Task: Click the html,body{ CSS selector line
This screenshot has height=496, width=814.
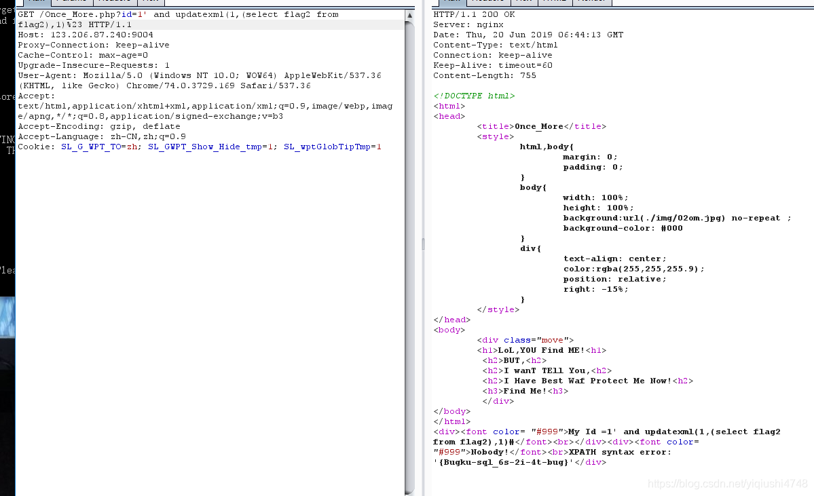Action: pos(547,147)
